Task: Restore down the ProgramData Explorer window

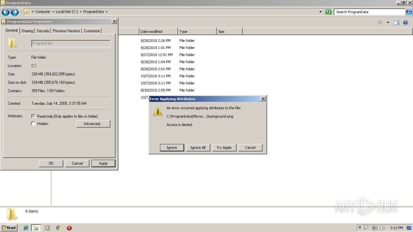Action: point(404,3)
